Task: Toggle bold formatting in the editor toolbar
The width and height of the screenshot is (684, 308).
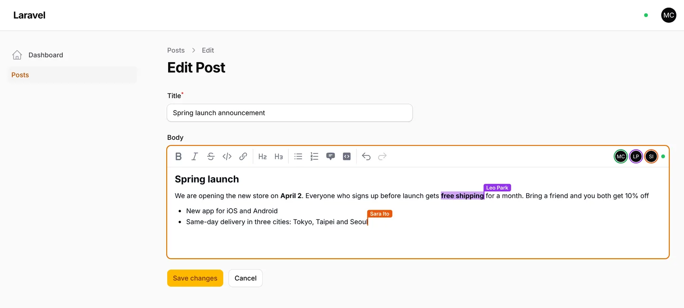Action: click(179, 156)
